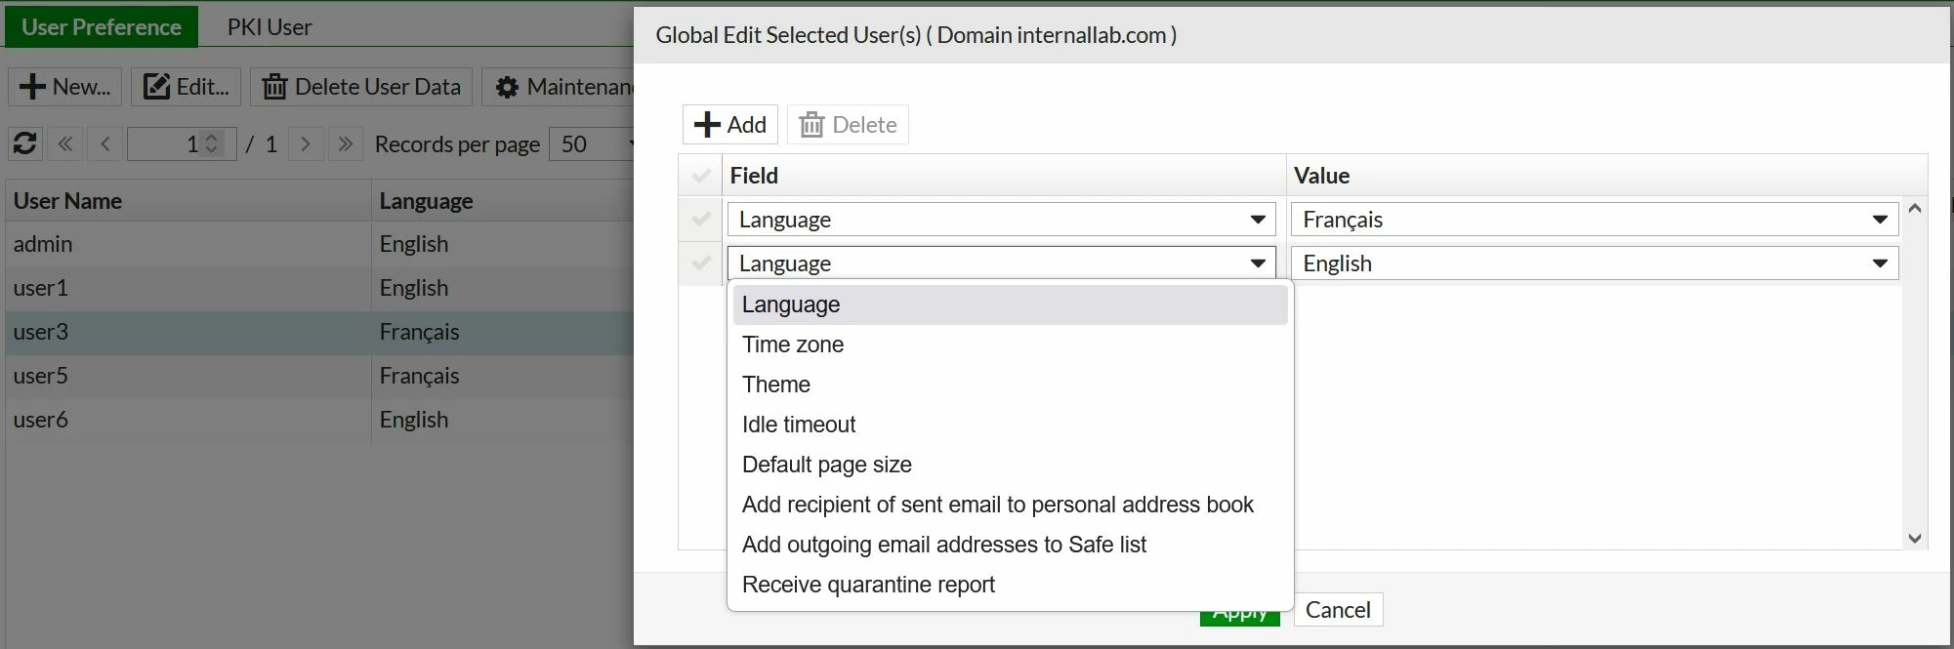Open the Records per page dropdown
The width and height of the screenshot is (1954, 649).
(593, 144)
